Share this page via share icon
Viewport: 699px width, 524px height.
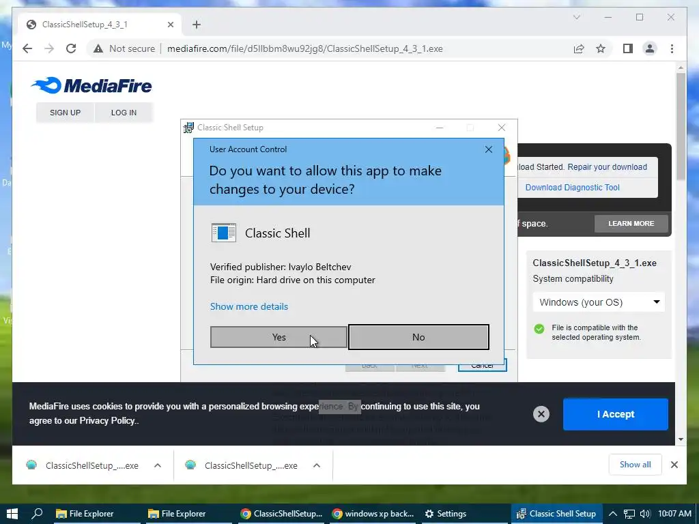pyautogui.click(x=579, y=48)
